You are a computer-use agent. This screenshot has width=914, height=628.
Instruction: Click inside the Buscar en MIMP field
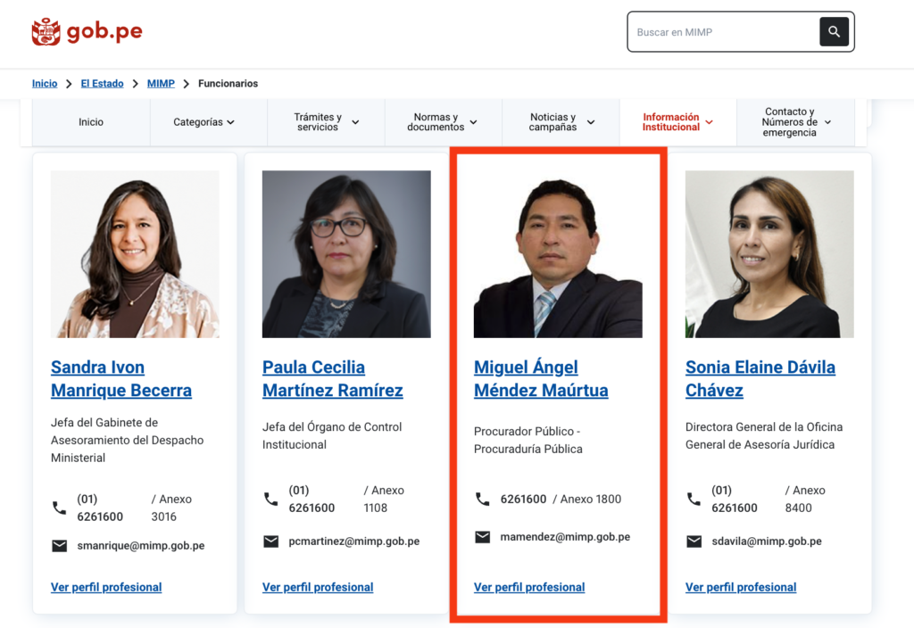[x=723, y=32]
